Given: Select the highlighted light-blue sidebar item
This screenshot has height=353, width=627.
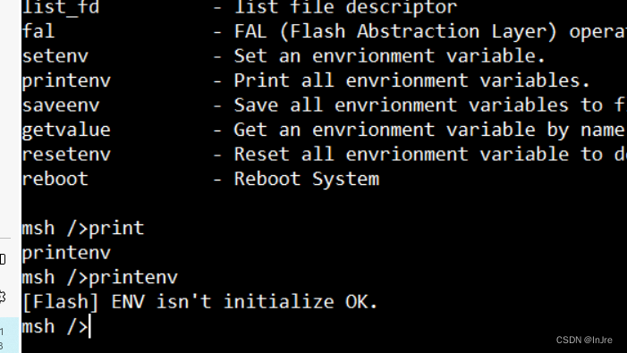Looking at the screenshot, I should [9, 335].
